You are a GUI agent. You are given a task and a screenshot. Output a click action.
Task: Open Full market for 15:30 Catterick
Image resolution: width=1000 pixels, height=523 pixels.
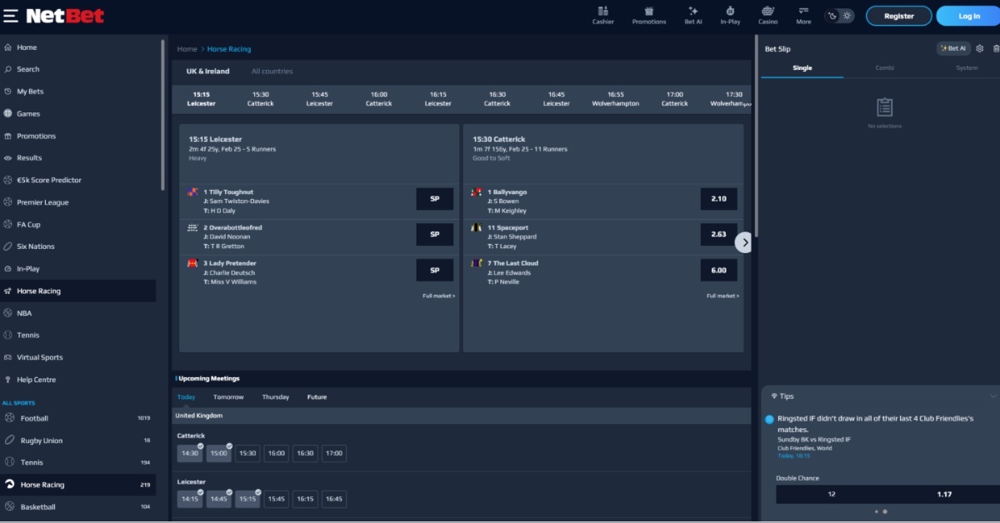[722, 296]
